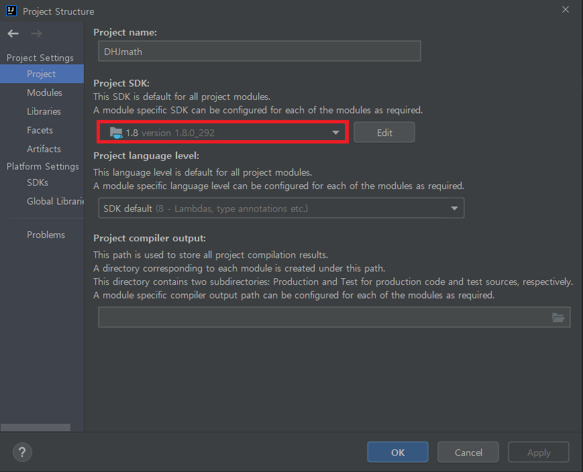Click the IntelliJ logo in the title bar
The image size is (583, 472).
click(x=11, y=11)
